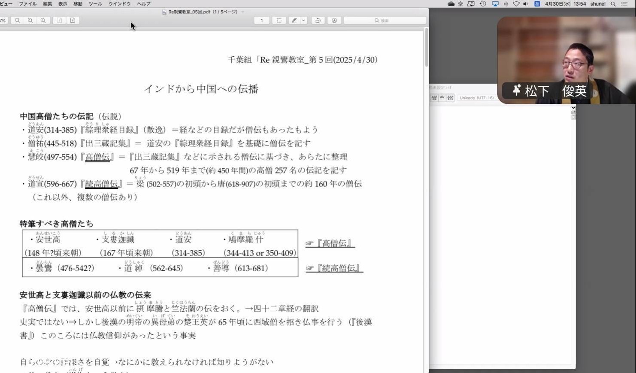
Task: Click the display mirroring icon in menu bar
Action: [x=471, y=4]
